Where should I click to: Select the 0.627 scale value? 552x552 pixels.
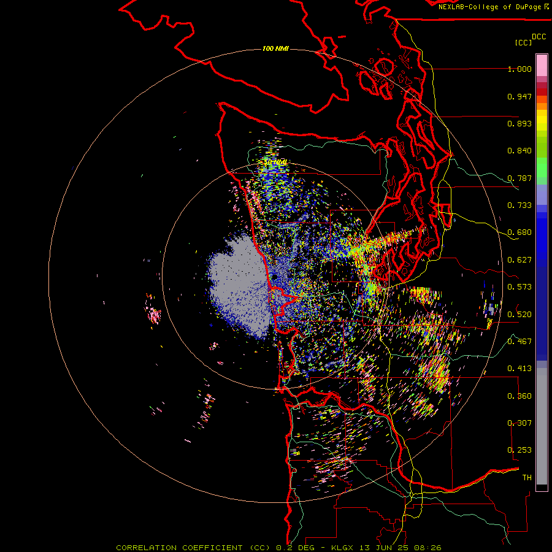point(519,260)
